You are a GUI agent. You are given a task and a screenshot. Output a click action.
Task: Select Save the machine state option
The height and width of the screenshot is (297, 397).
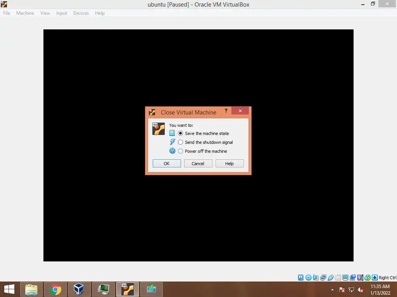coord(203,133)
